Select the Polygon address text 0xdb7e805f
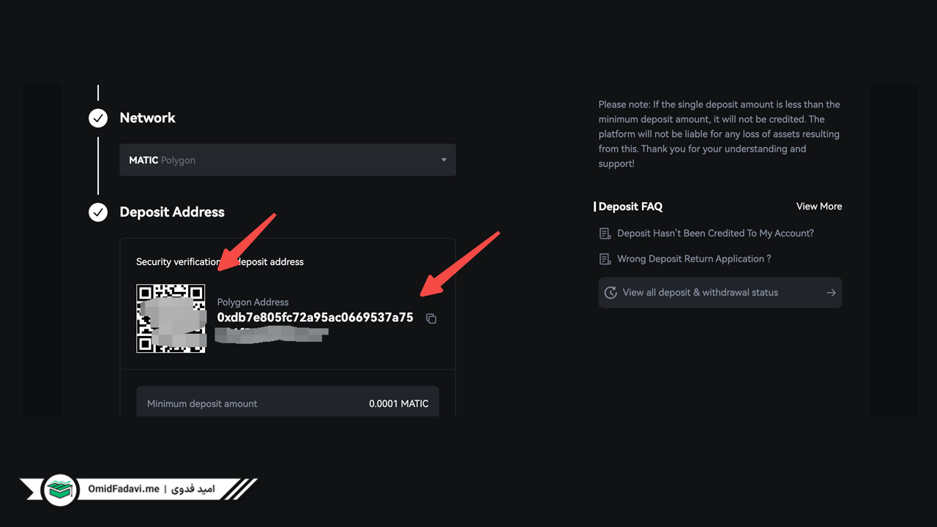Viewport: 937px width, 527px height. [x=316, y=318]
